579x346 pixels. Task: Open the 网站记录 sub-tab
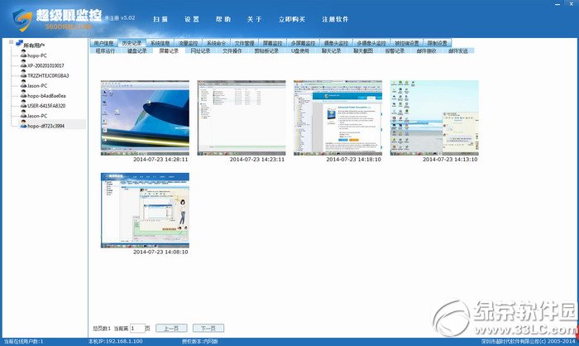pos(200,50)
